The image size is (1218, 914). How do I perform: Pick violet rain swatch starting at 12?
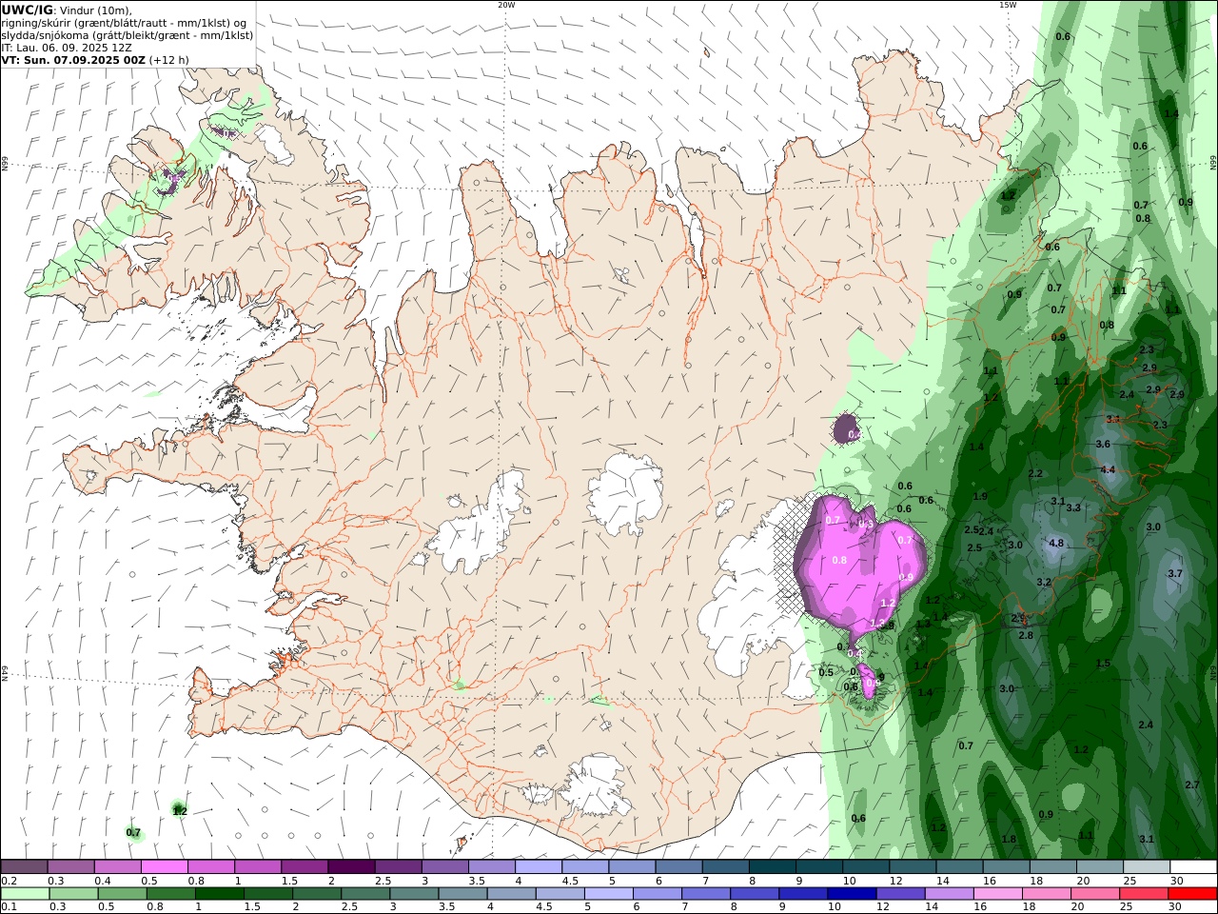tap(901, 894)
